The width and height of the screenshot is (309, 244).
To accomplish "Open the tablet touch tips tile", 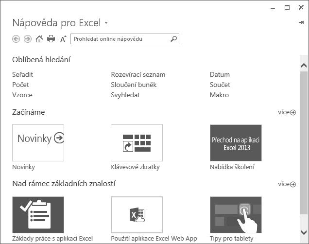I will pos(236,215).
